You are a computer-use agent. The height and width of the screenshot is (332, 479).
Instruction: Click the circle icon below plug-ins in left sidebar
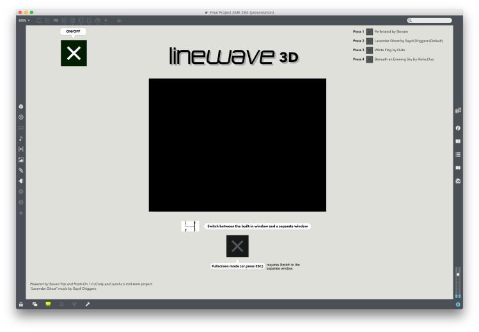20,192
